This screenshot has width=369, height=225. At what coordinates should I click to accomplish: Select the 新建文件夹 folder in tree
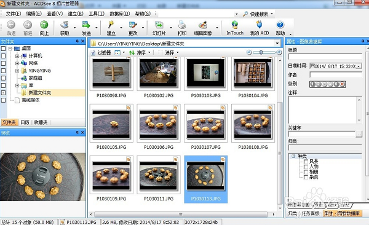pyautogui.click(x=39, y=93)
